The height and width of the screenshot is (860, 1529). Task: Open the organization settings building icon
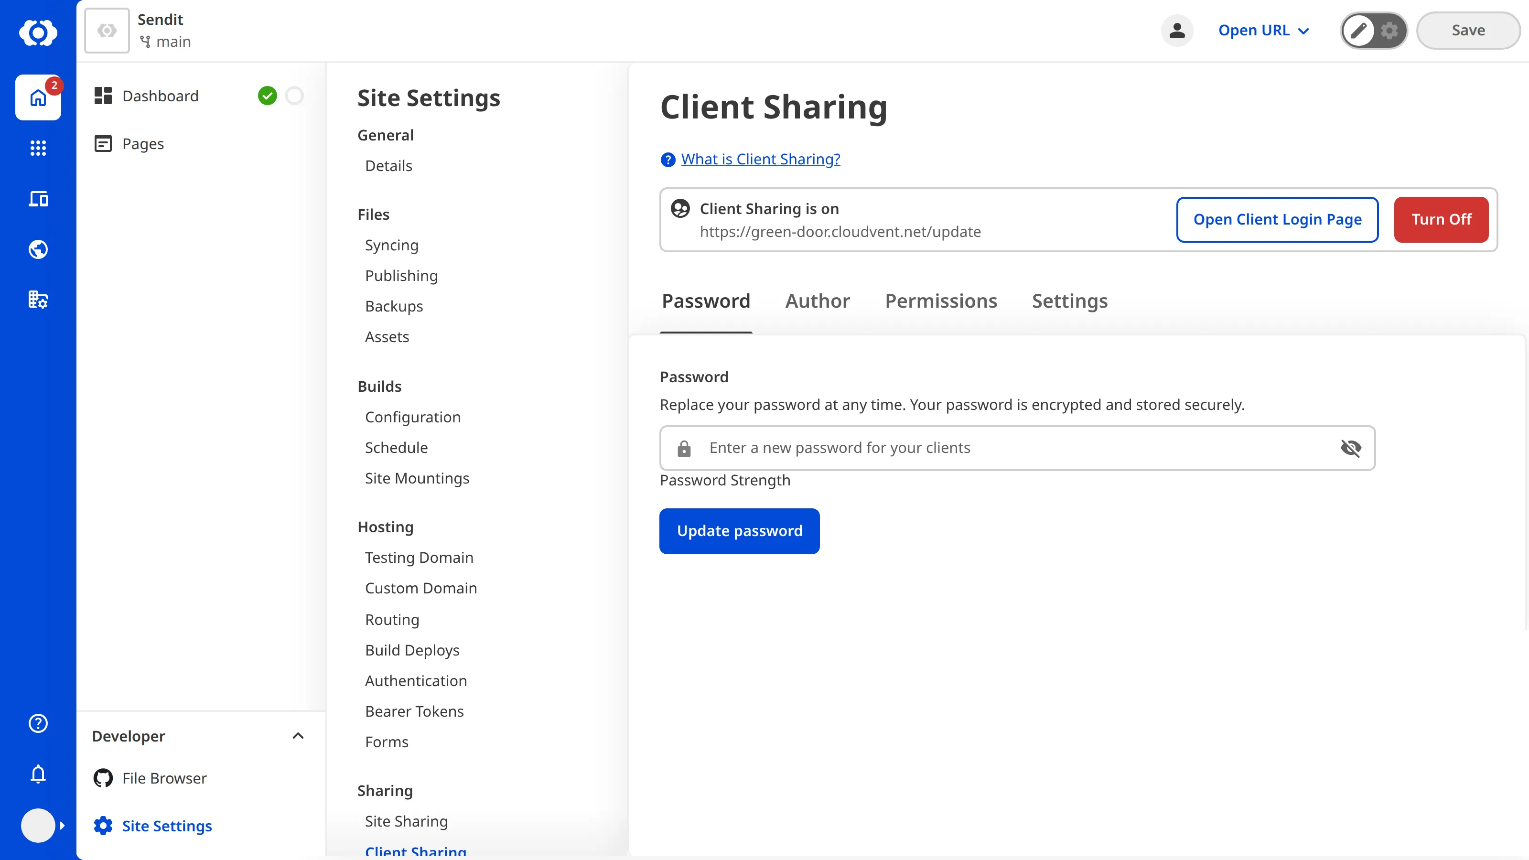pos(38,299)
